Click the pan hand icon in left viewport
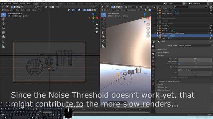The image size is (213, 119). pos(97,28)
